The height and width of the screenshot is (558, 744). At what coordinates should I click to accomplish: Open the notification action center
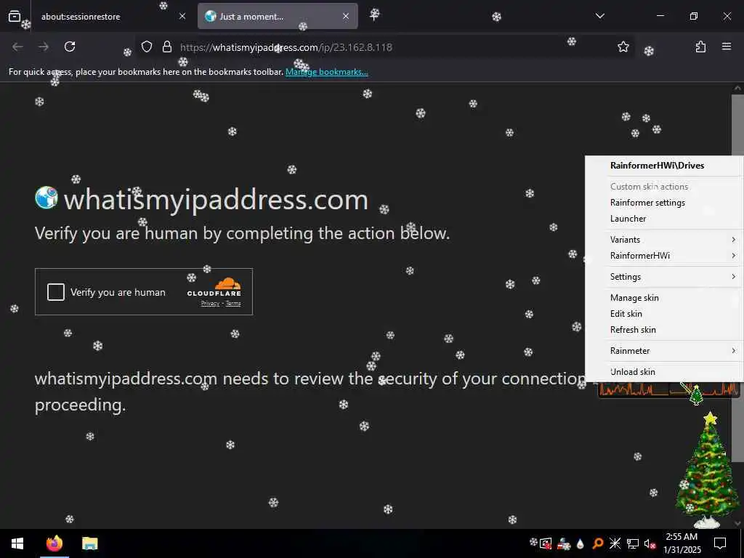720,543
